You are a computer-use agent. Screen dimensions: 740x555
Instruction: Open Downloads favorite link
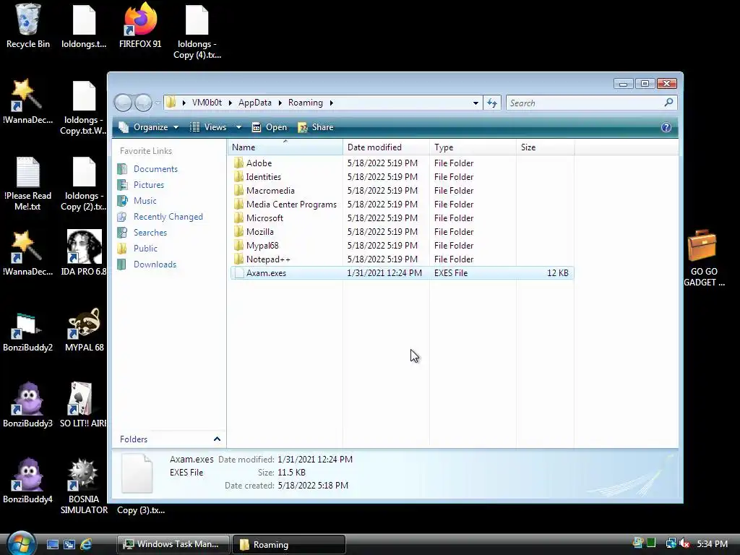[155, 264]
